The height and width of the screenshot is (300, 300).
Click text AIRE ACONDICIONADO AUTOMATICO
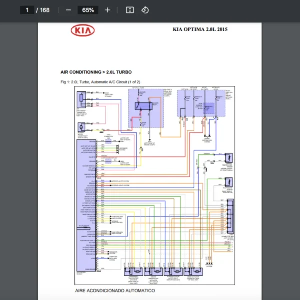[x=115, y=291]
